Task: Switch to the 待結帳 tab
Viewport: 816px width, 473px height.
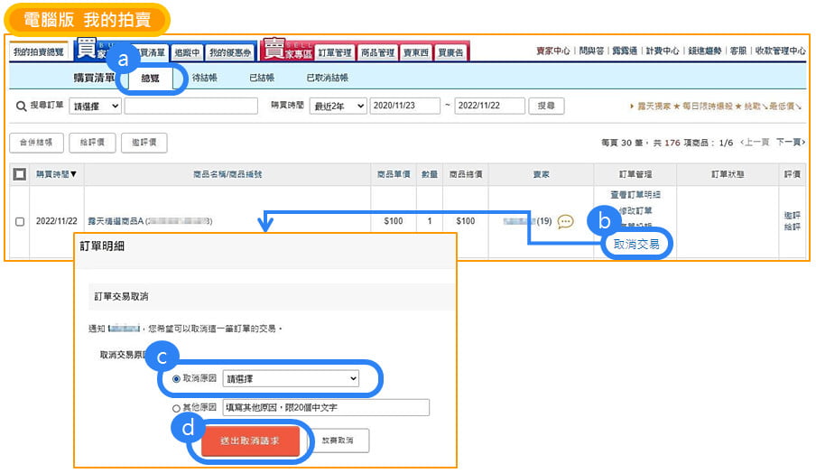Action: coord(204,79)
